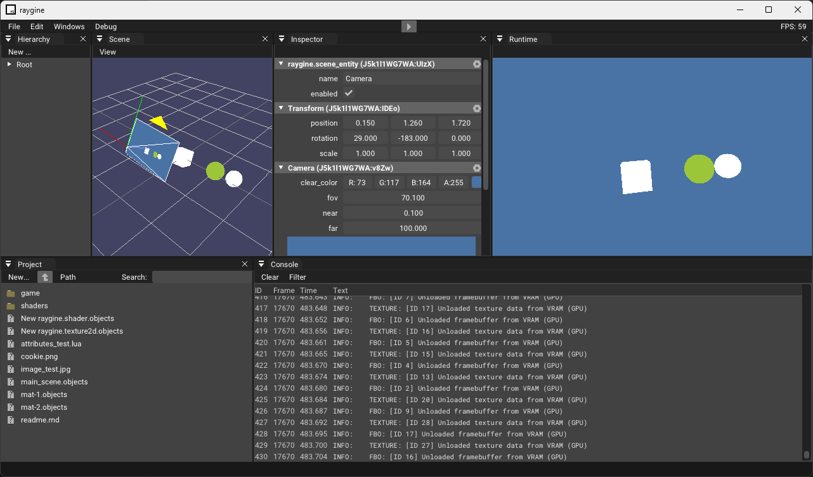Click the Clear button in Console

click(x=270, y=277)
